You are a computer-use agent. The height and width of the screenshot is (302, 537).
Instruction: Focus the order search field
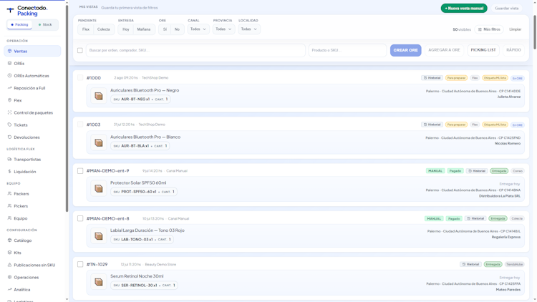(x=195, y=50)
